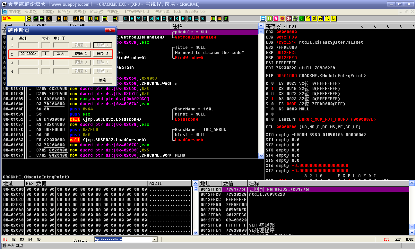Click the Run program play icon

coord(59,19)
